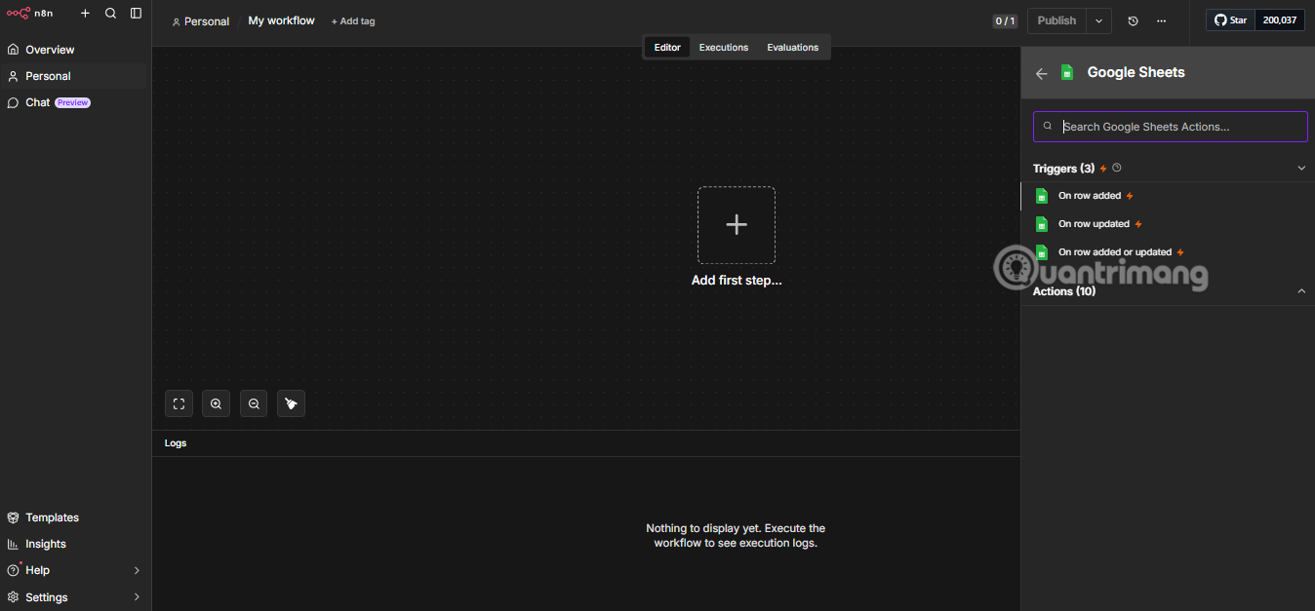
Task: Click the My workflow title
Action: (x=281, y=20)
